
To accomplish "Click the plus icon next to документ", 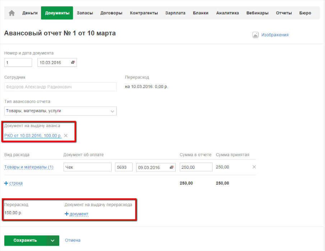I will point(66,214).
